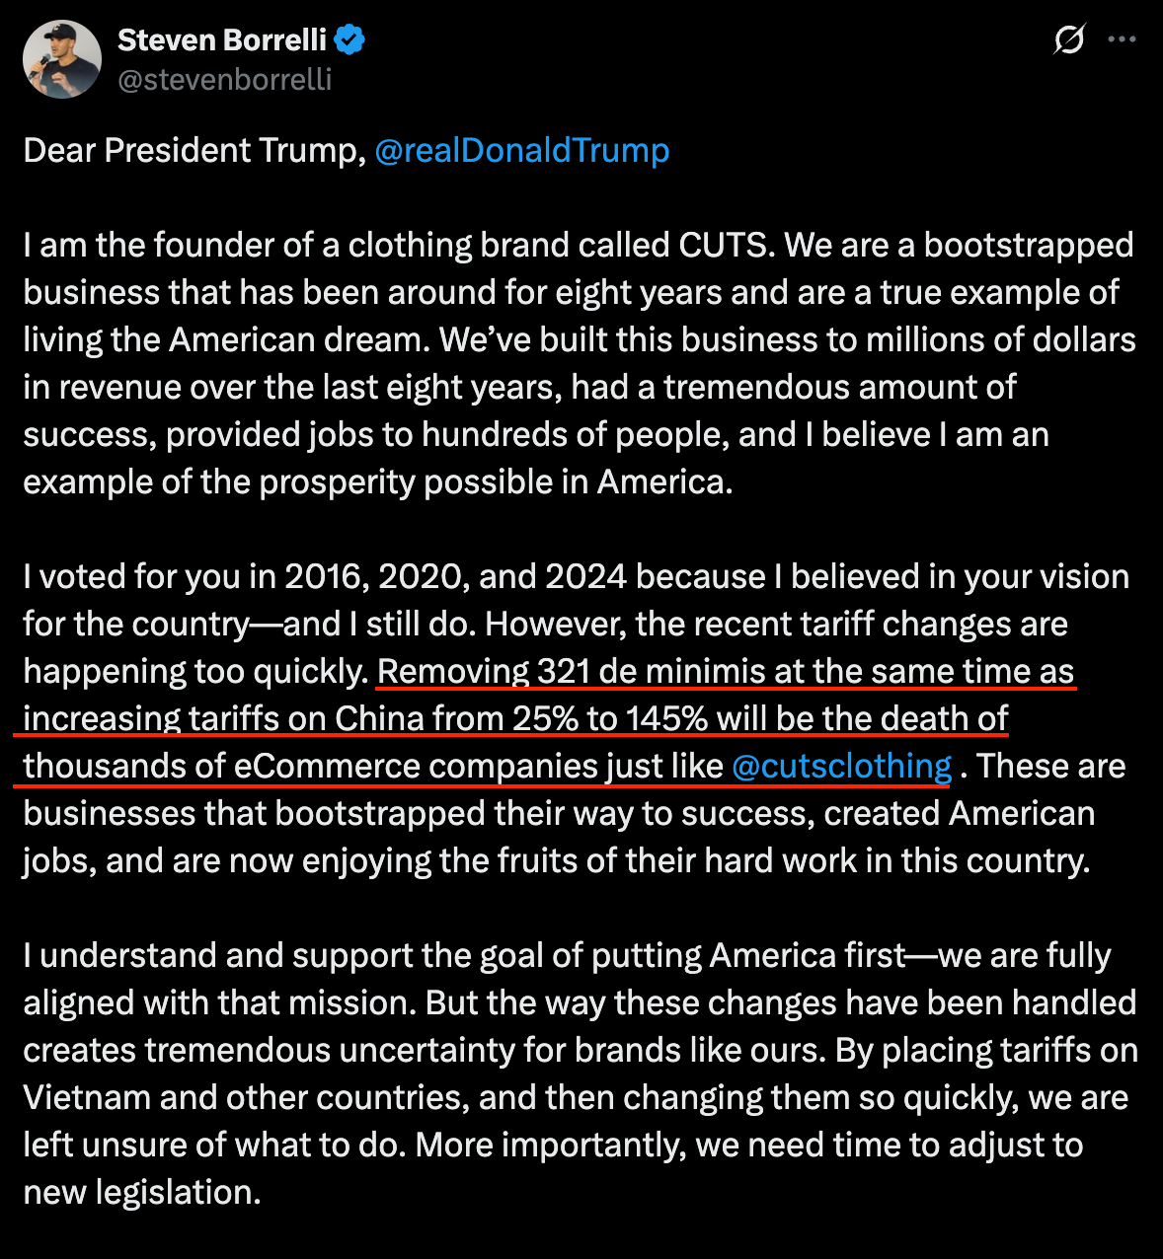
Task: Open the Grok explain-post icon
Action: 1069,40
